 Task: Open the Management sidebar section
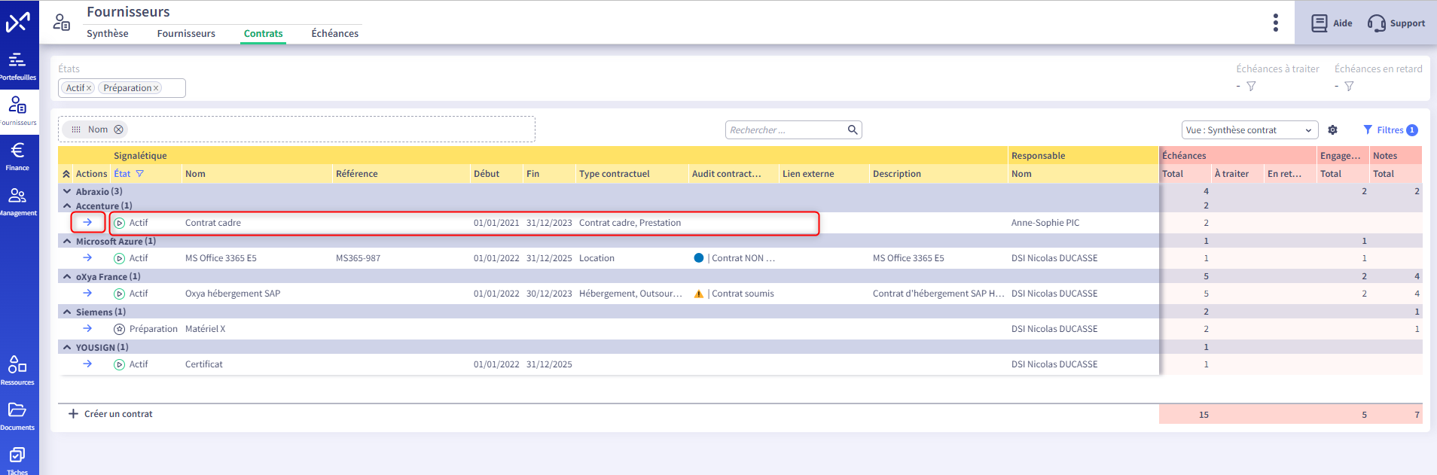pos(18,202)
